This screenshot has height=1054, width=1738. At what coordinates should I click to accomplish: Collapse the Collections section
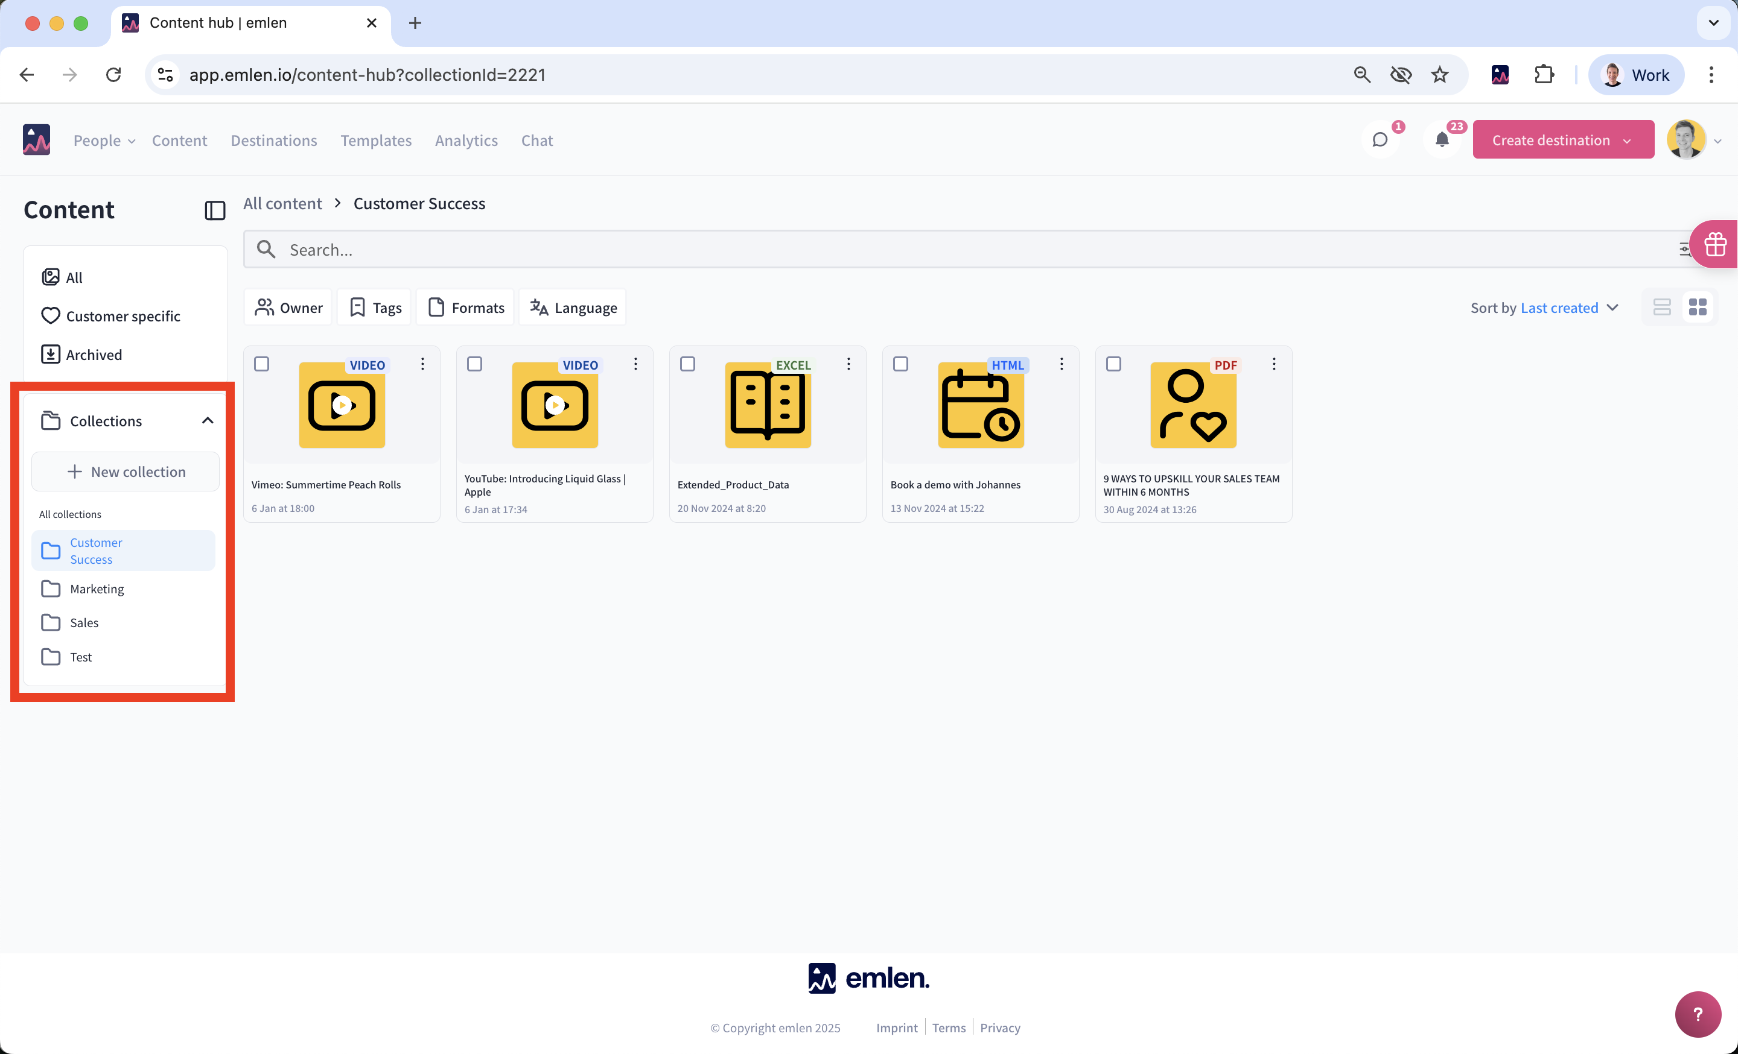(x=208, y=421)
